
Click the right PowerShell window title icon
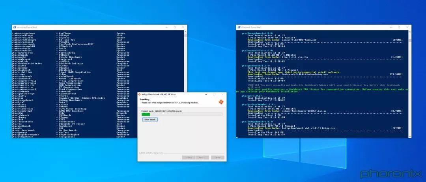239,27
